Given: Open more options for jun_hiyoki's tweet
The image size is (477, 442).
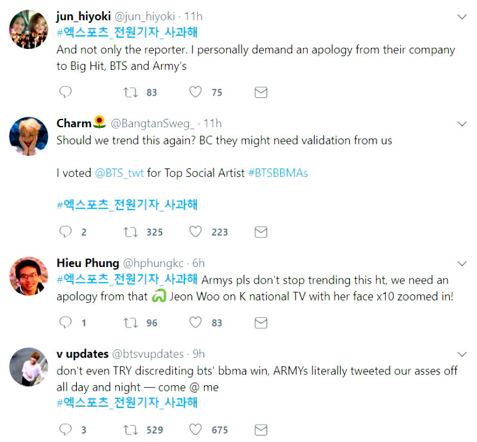Looking at the screenshot, I should pyautogui.click(x=461, y=16).
